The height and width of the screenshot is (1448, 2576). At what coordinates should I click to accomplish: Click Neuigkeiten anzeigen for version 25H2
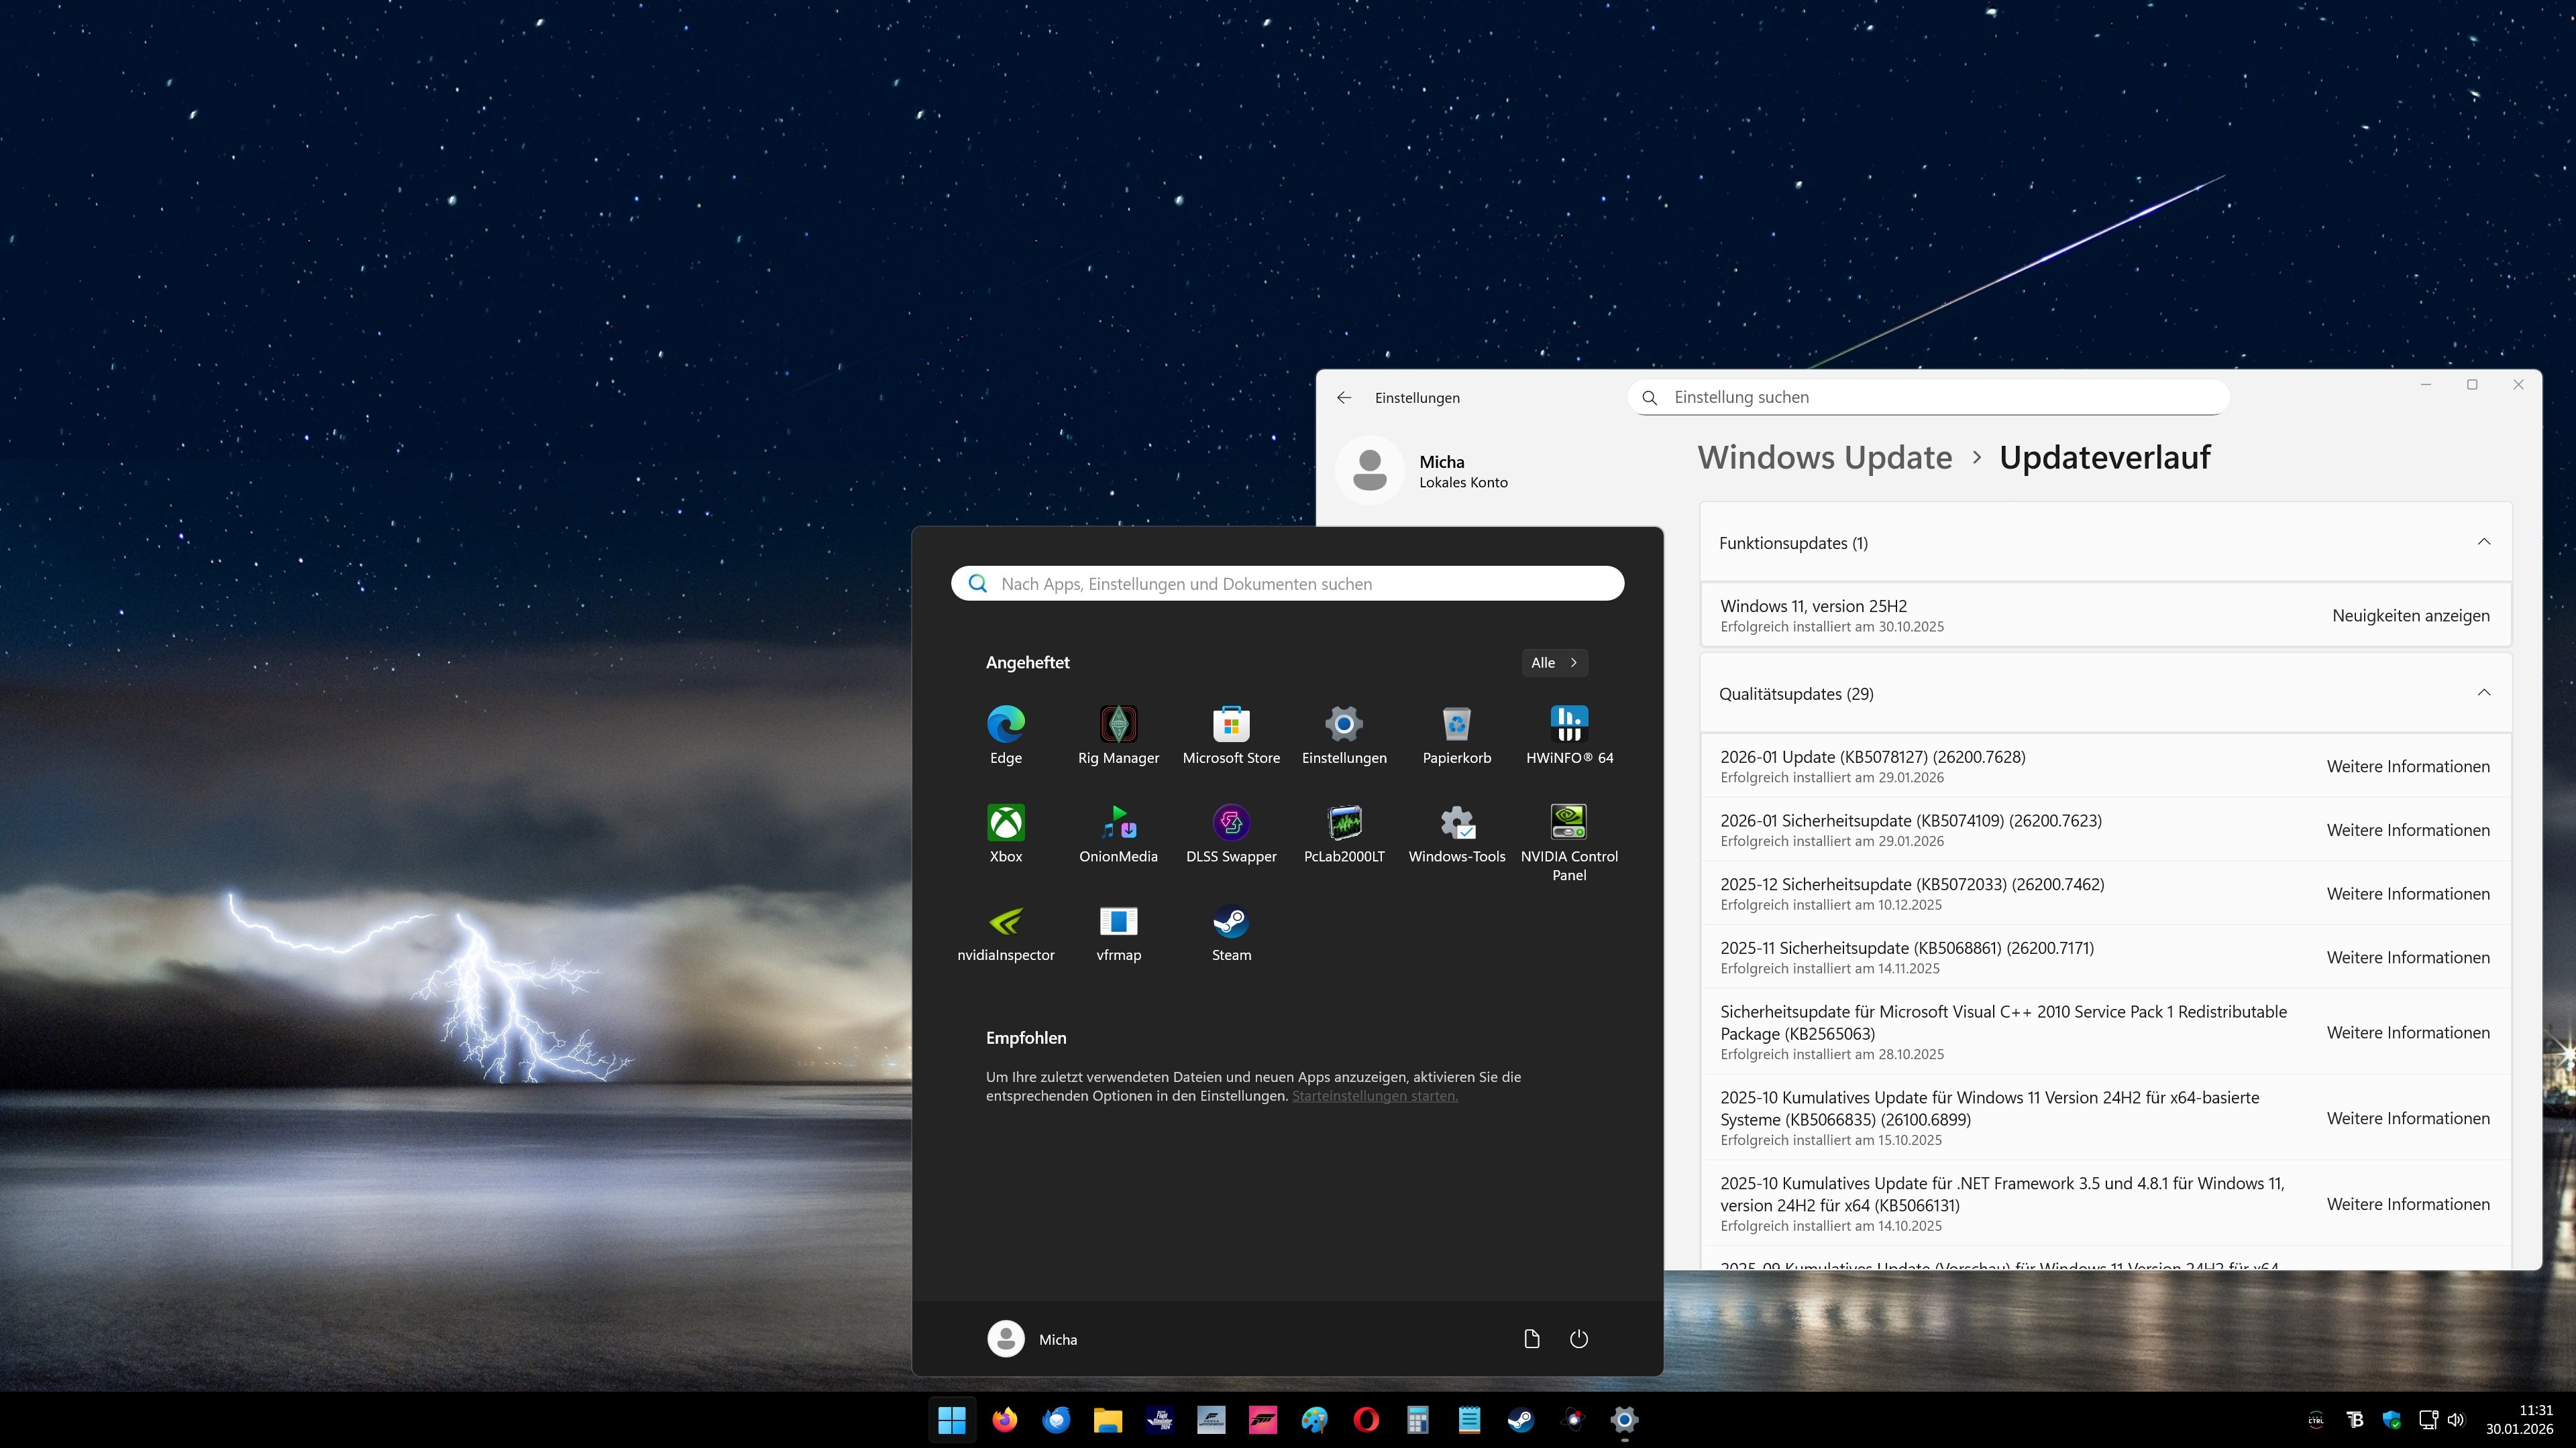coord(2410,615)
